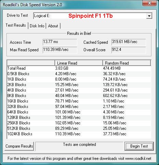159x165 pixels.
Task: Select the Test Results tab
Action: pyautogui.click(x=16, y=25)
